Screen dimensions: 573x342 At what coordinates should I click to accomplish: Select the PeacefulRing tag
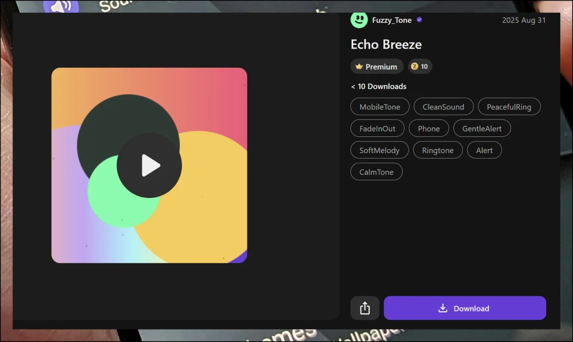(509, 107)
